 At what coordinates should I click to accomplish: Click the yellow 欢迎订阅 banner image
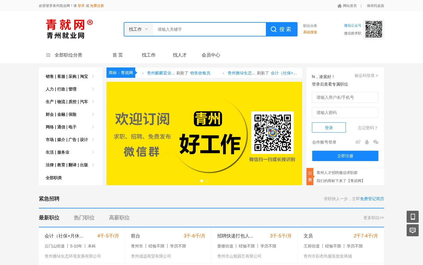tap(204, 134)
